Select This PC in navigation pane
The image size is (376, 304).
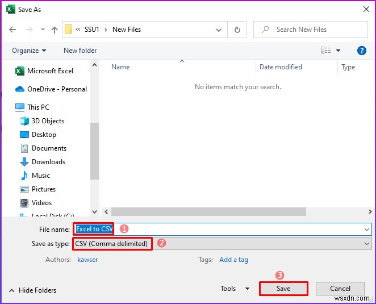38,107
